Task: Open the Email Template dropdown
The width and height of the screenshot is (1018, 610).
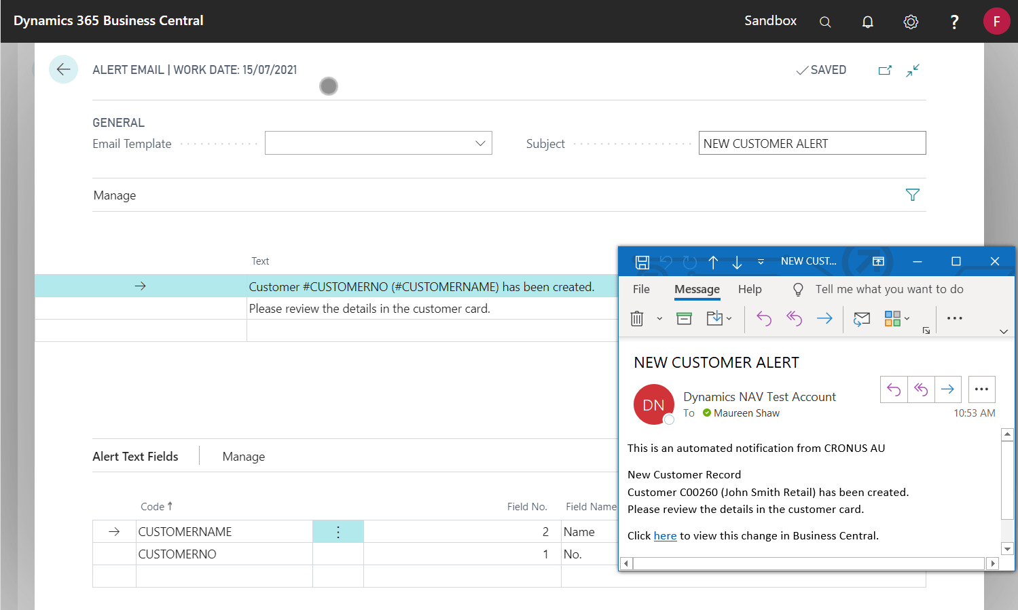Action: [480, 143]
